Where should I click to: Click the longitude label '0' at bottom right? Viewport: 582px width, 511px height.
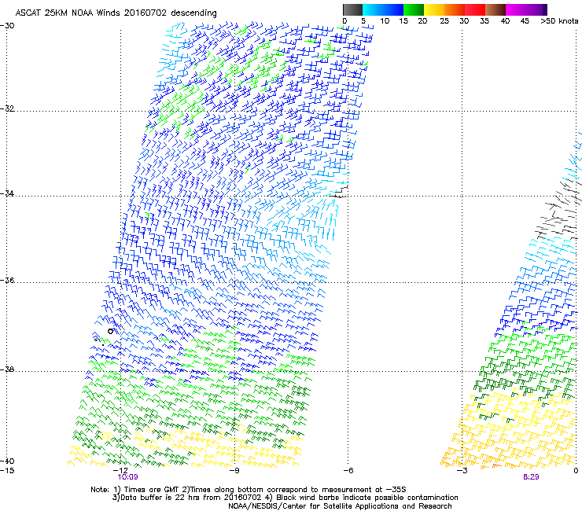[576, 471]
